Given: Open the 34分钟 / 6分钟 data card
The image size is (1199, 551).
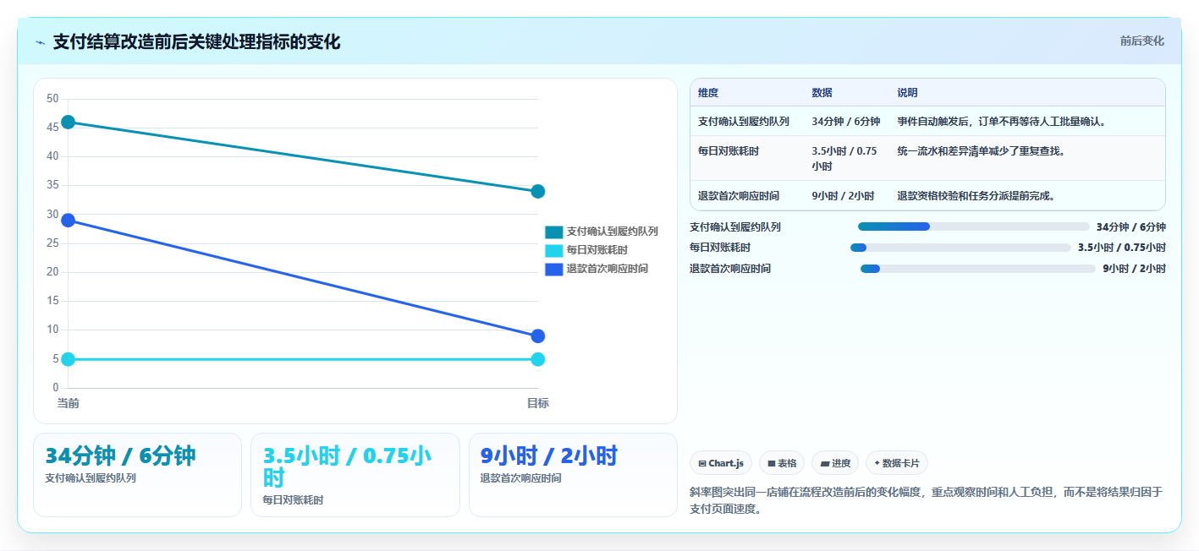Looking at the screenshot, I should tap(138, 475).
